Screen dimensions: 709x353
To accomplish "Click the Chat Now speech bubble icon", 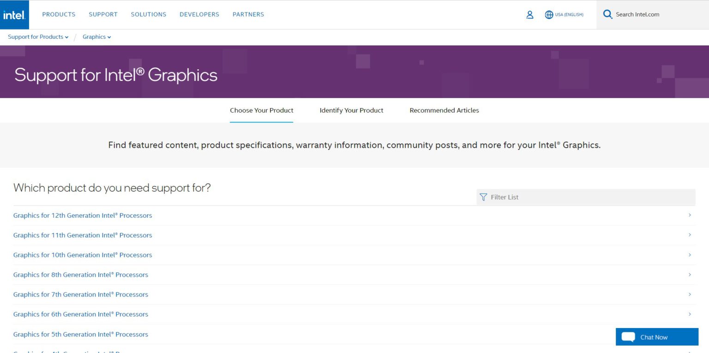I will [x=628, y=337].
